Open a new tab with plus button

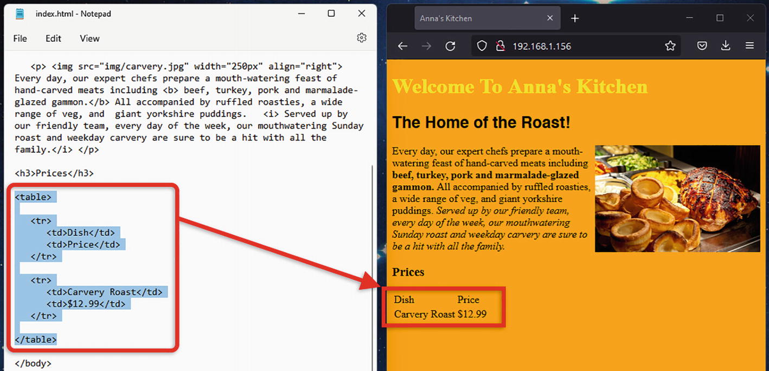pos(575,18)
